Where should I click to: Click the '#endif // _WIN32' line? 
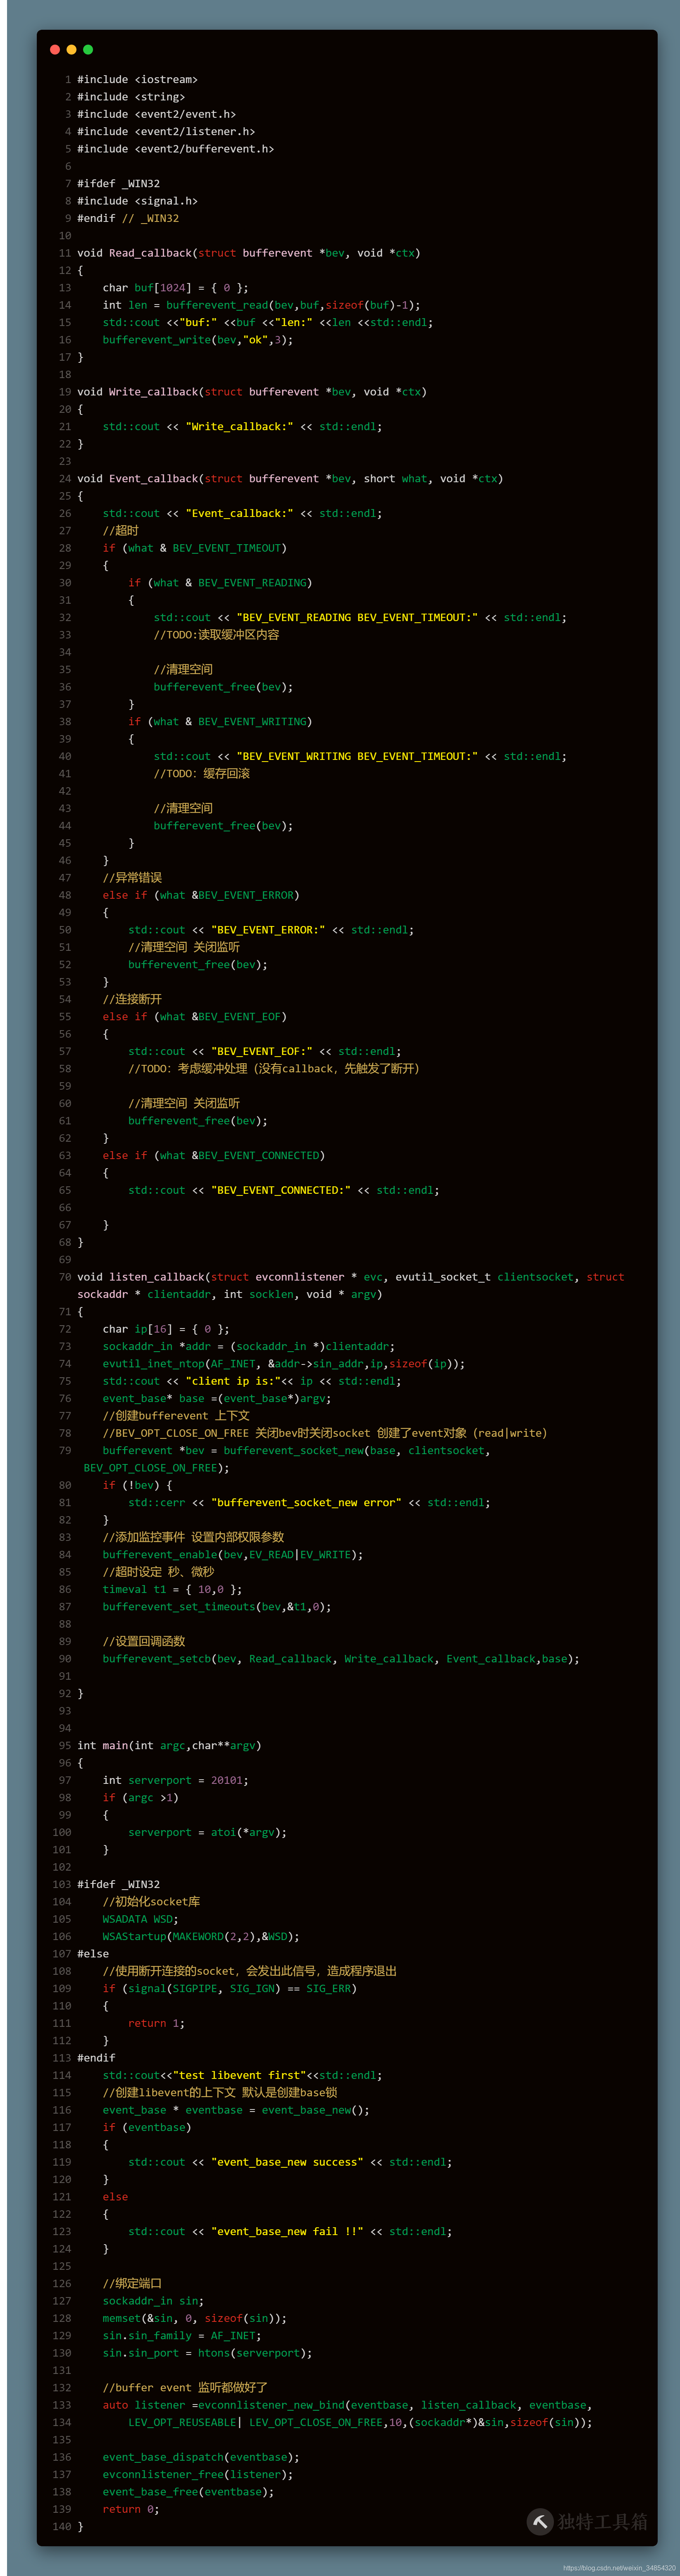128,218
